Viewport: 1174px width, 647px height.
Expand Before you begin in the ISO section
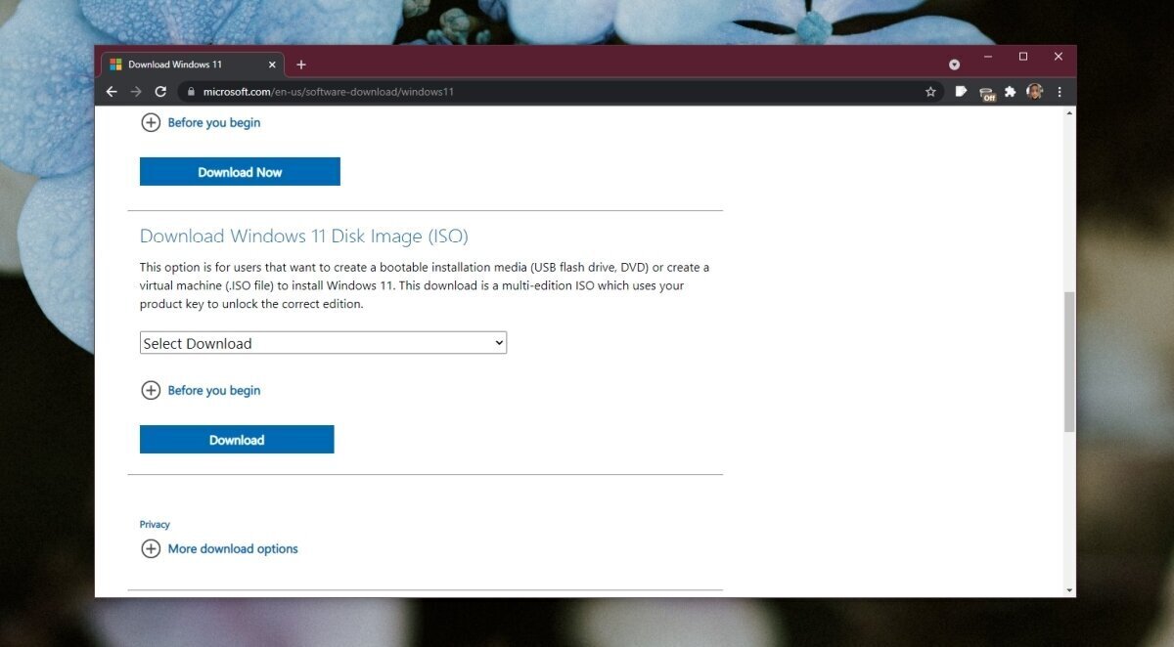tap(201, 390)
